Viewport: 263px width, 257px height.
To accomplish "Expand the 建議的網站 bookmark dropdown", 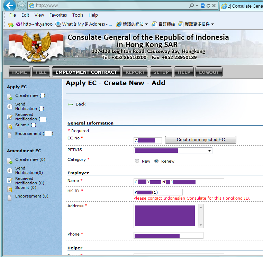I will [x=146, y=24].
